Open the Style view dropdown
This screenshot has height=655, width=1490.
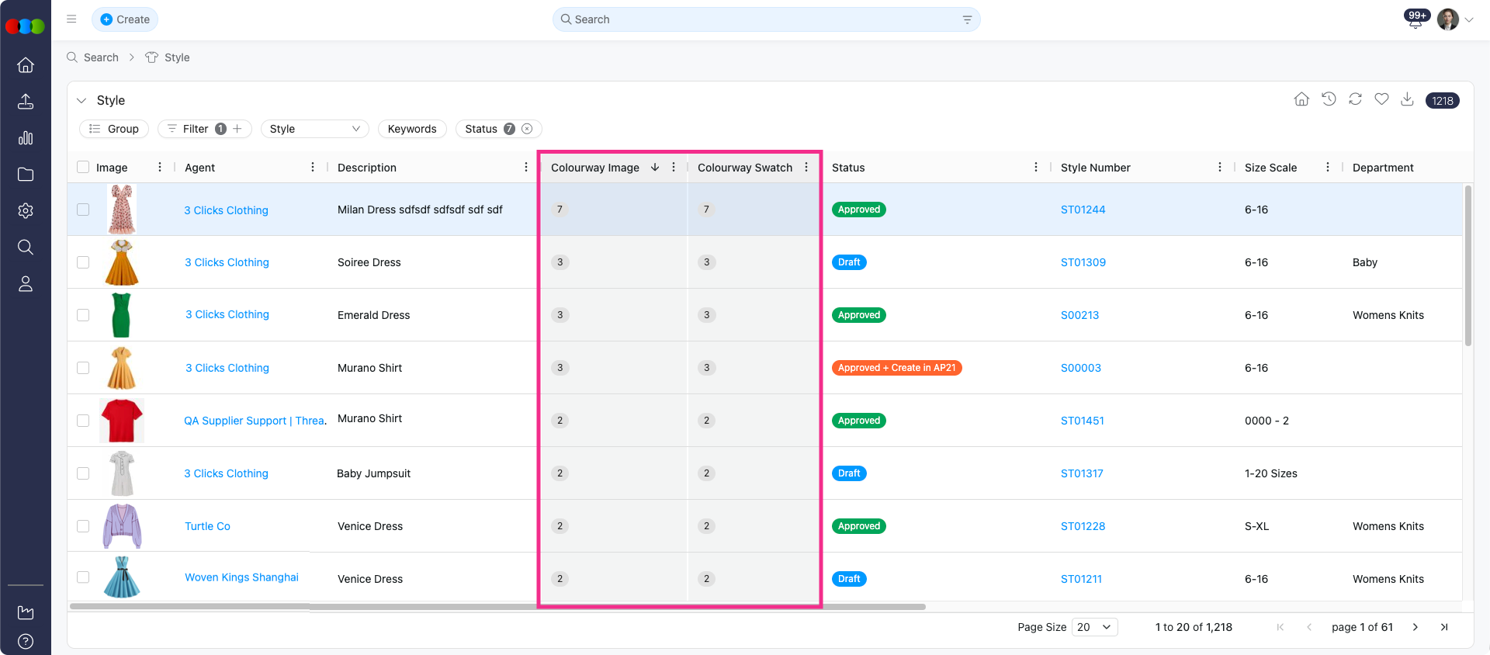314,129
